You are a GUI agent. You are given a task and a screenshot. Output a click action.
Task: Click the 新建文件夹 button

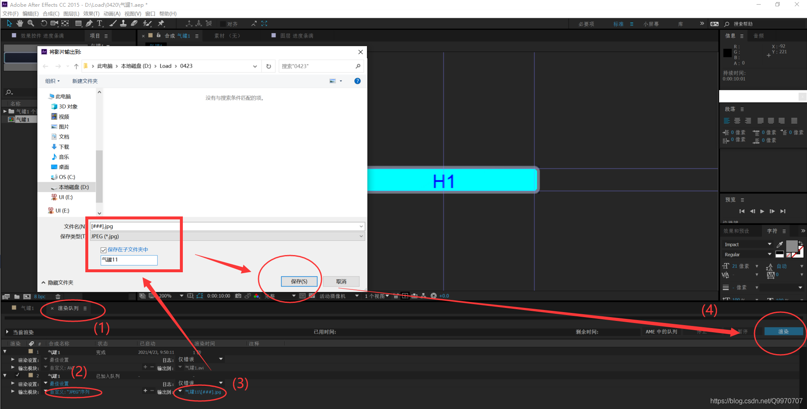85,81
